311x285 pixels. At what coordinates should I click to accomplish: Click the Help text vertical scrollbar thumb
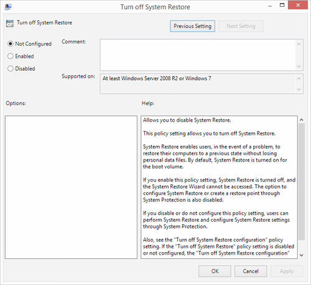click(302, 182)
